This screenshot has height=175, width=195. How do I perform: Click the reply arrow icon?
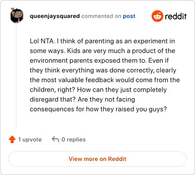point(56,139)
